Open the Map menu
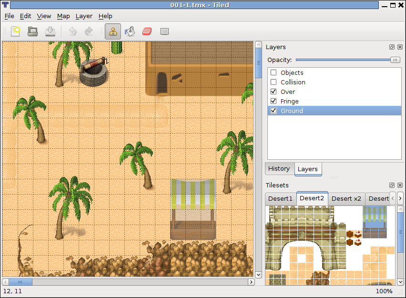 click(63, 16)
